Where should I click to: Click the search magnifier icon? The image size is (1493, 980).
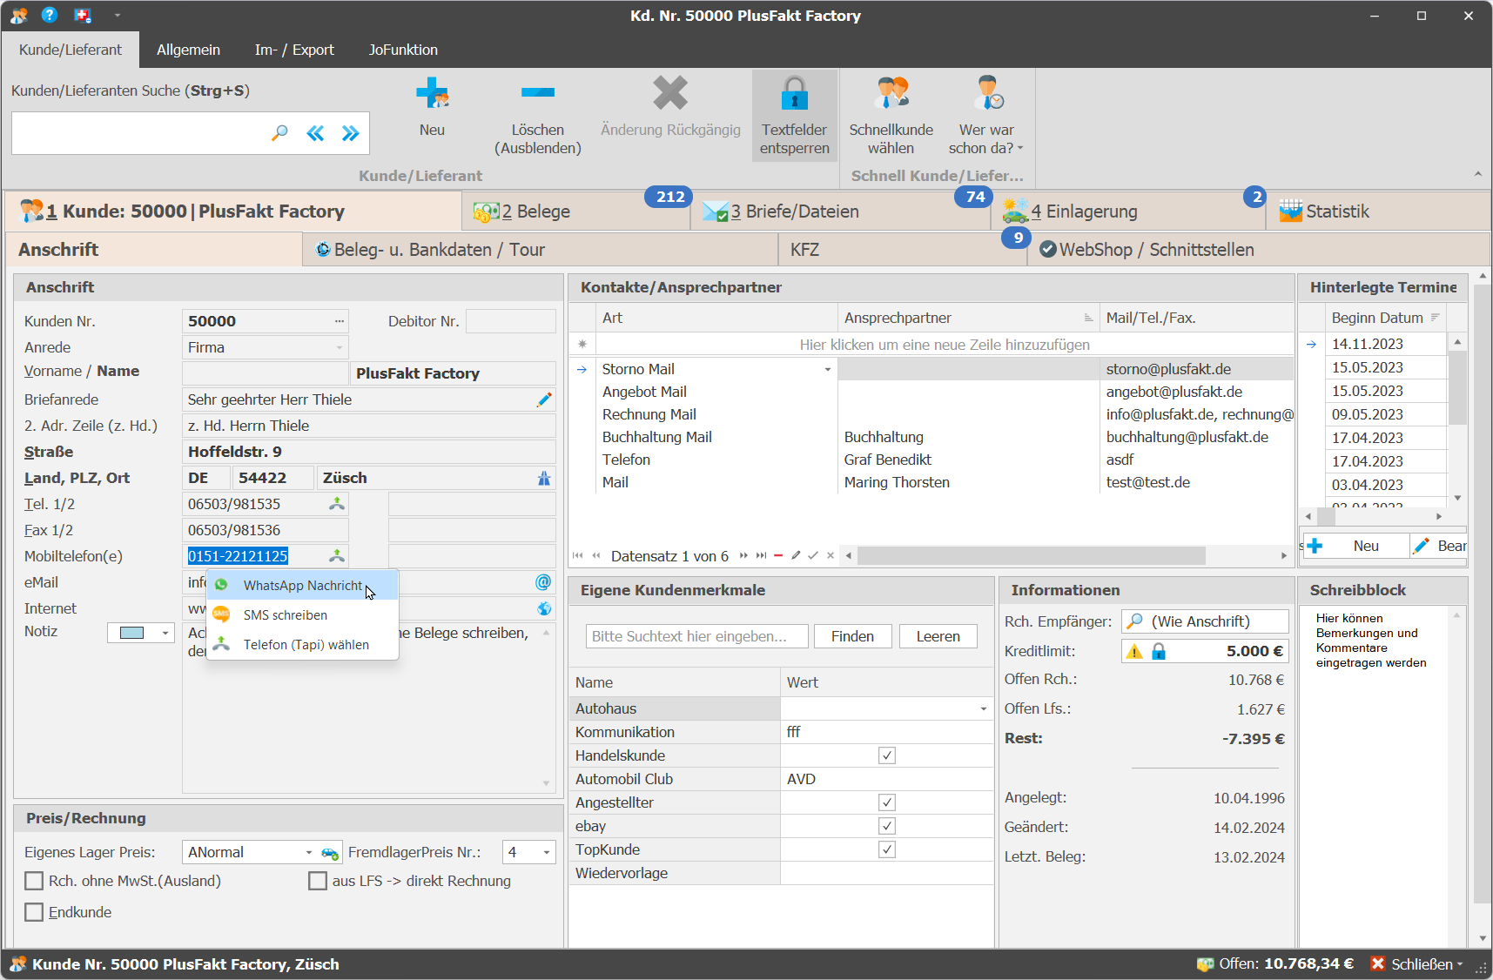click(x=279, y=133)
